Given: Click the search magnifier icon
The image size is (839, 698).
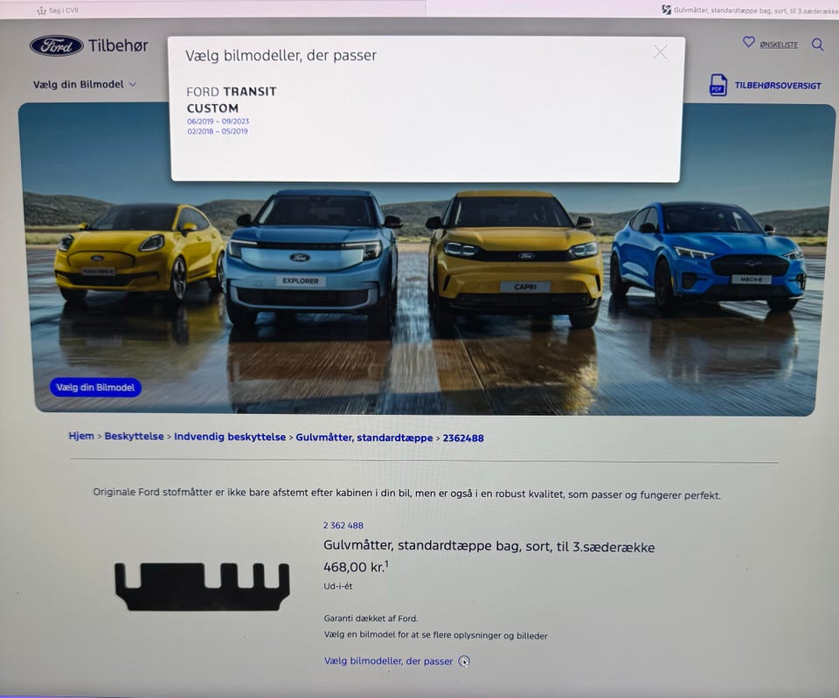Looking at the screenshot, I should 818,44.
